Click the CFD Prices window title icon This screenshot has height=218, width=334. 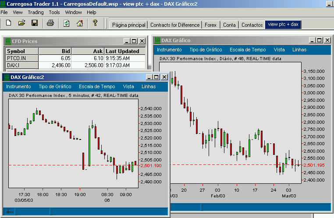click(8, 41)
